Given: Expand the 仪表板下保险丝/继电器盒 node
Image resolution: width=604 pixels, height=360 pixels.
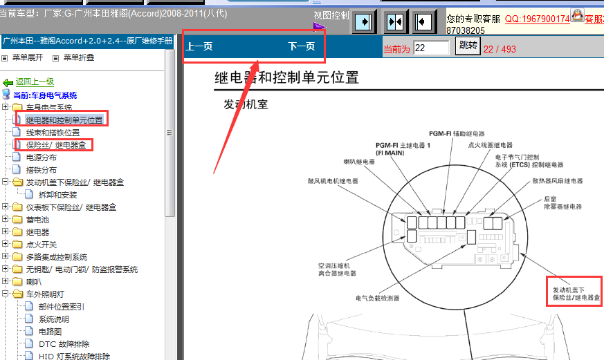Looking at the screenshot, I should click(5, 207).
